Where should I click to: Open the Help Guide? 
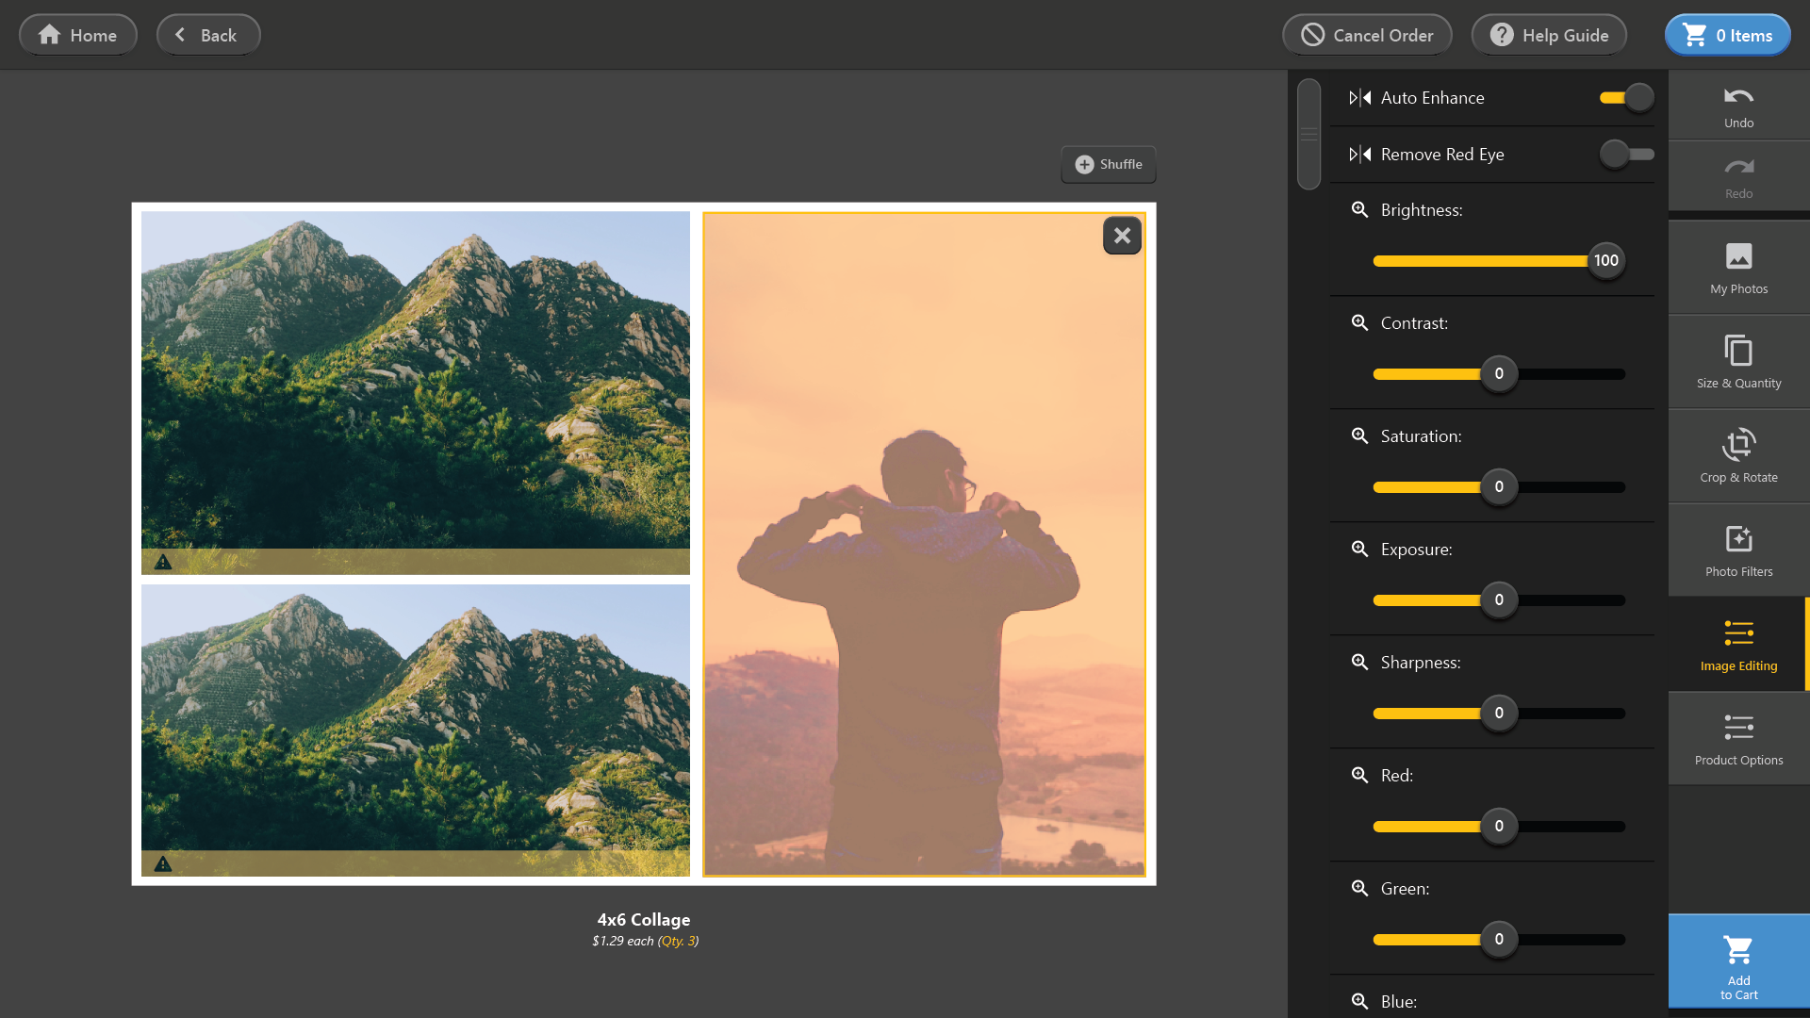(x=1549, y=35)
